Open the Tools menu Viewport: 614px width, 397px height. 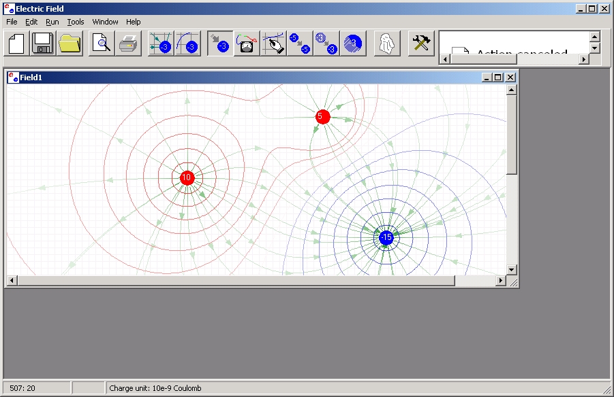pos(75,22)
